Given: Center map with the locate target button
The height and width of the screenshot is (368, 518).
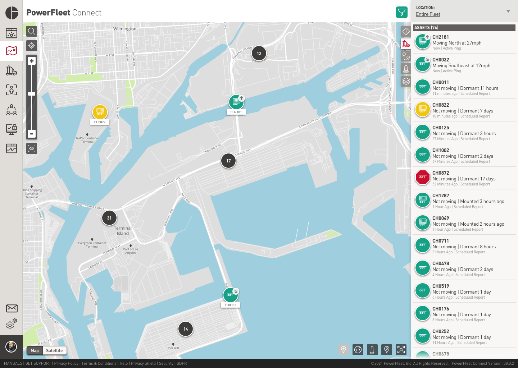Looking at the screenshot, I should coord(32,46).
